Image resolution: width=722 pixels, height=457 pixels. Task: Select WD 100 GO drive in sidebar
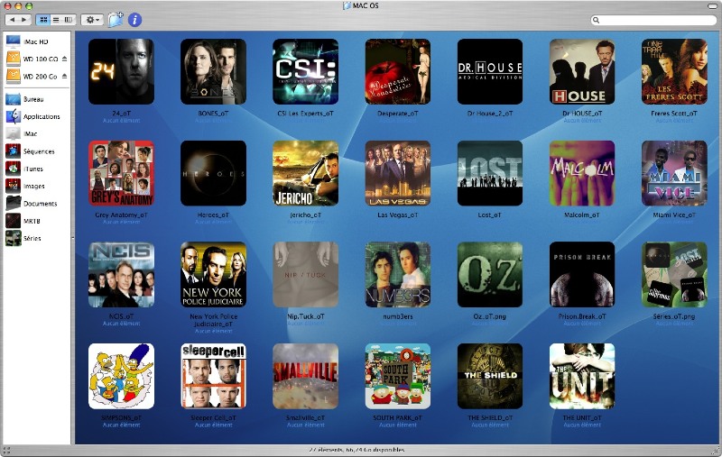(x=32, y=59)
